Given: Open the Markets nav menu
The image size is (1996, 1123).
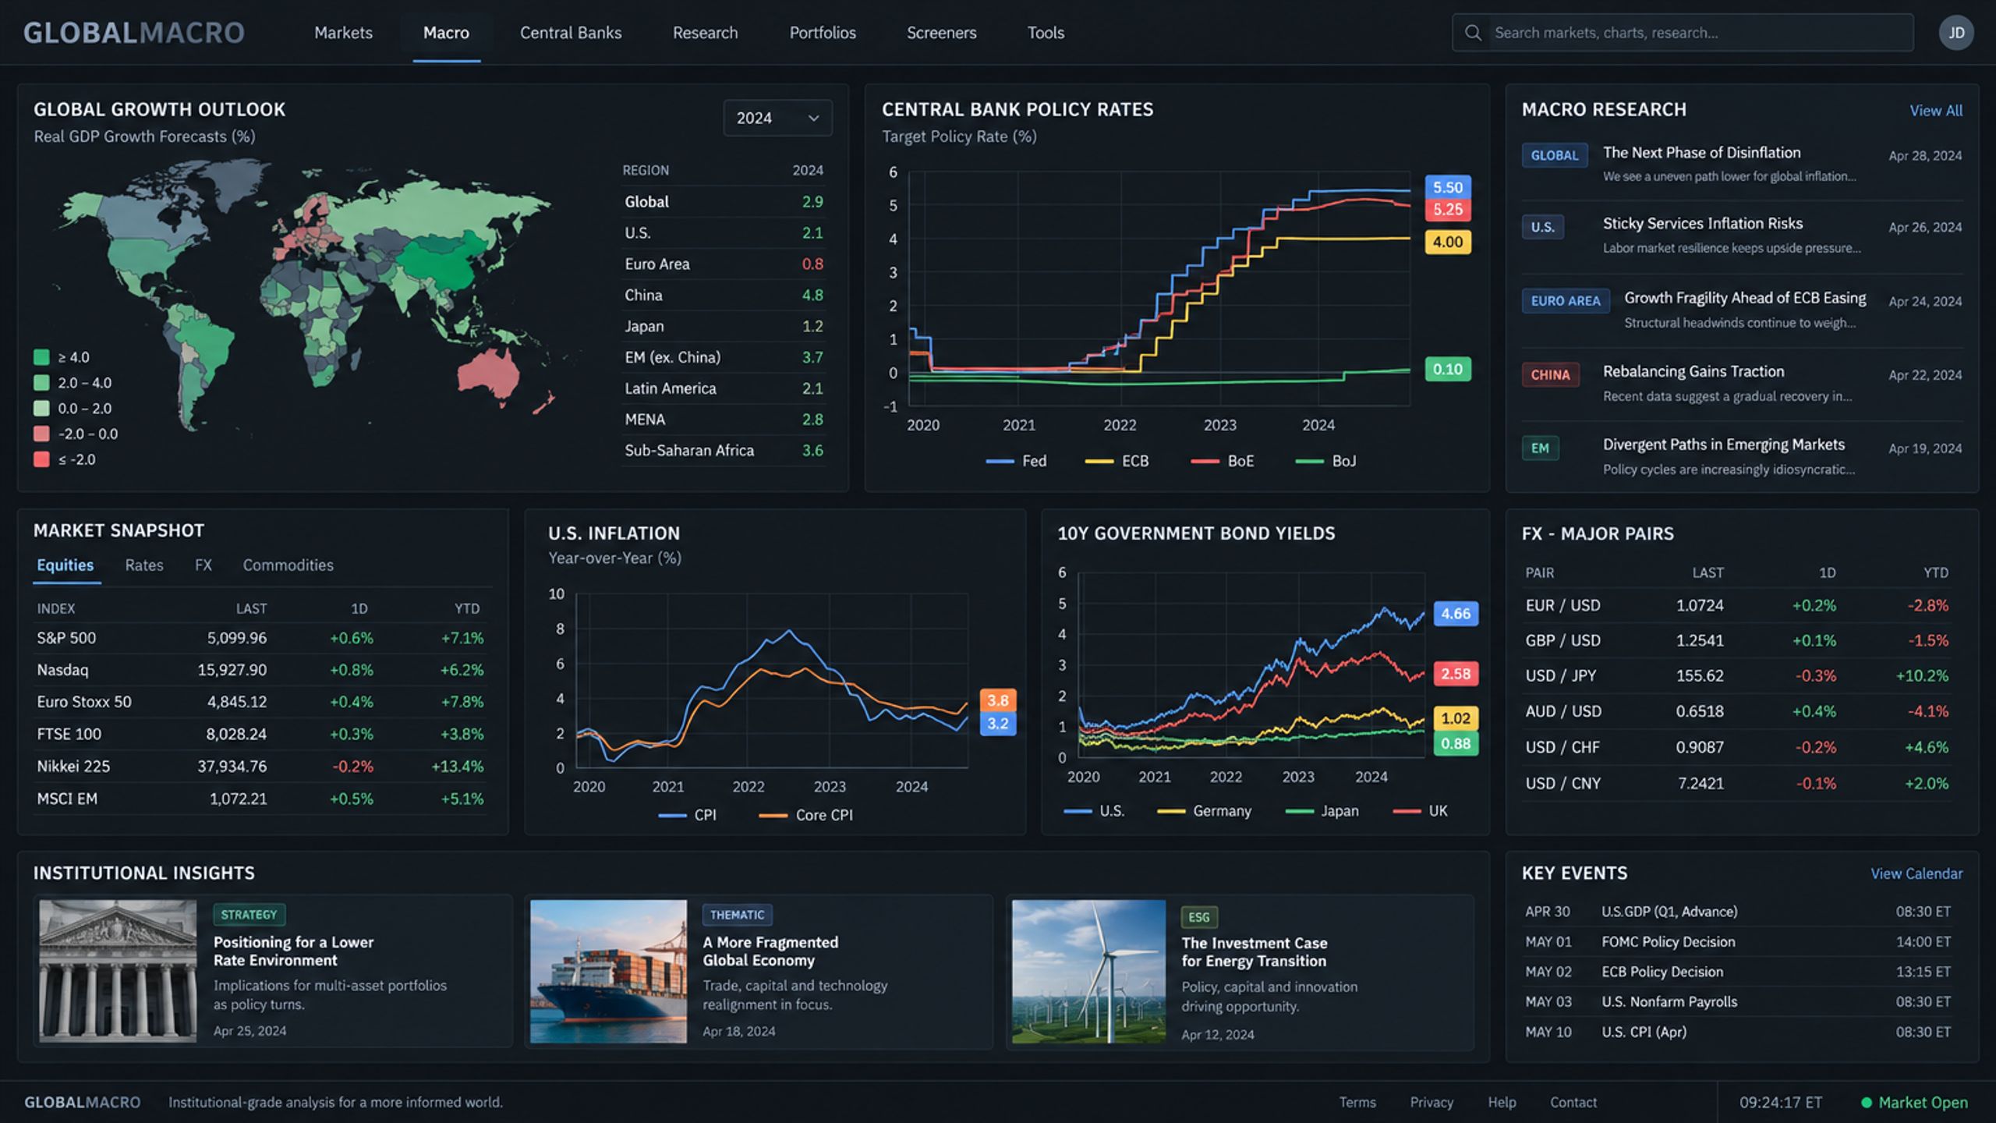Looking at the screenshot, I should (x=343, y=33).
